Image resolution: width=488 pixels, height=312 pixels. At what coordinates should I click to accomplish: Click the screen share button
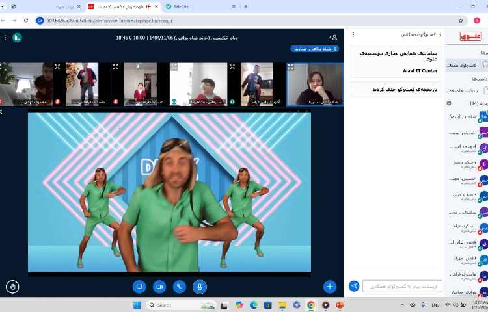point(139,286)
